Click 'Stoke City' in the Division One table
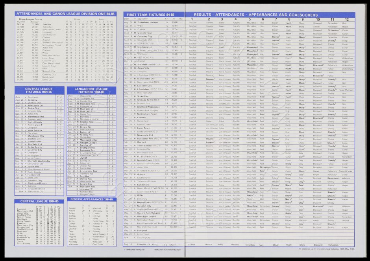Viewport: 370px width, 261px height. coord(47,80)
